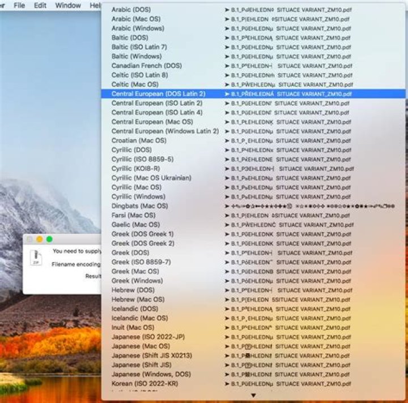Select Arabic (DOS) encoding
The height and width of the screenshot is (403, 408).
[x=253, y=10]
